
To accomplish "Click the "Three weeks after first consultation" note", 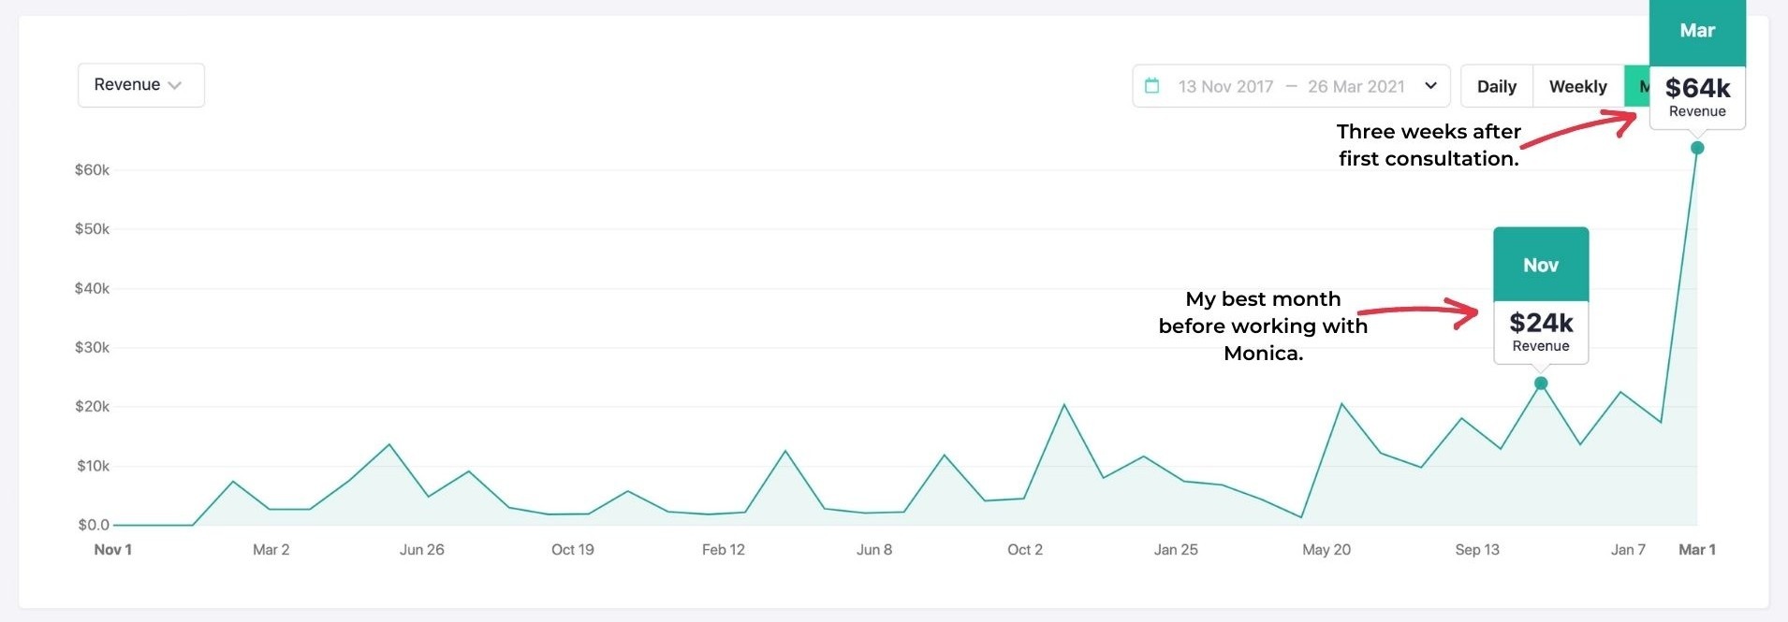I will pos(1429,145).
